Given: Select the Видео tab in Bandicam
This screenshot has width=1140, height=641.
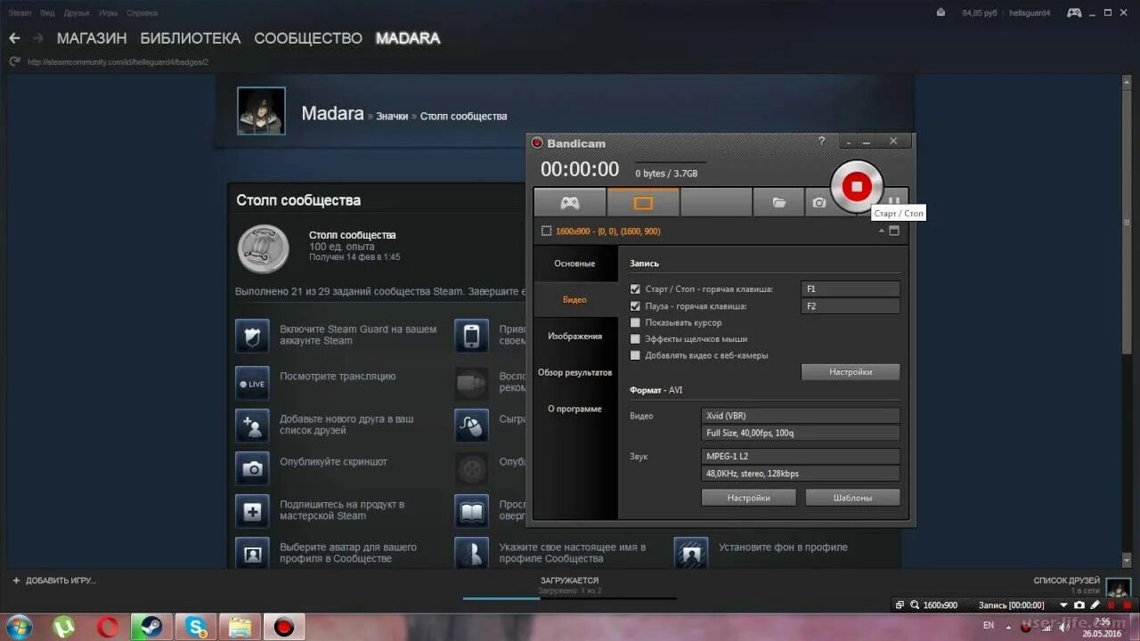Looking at the screenshot, I should pos(574,300).
